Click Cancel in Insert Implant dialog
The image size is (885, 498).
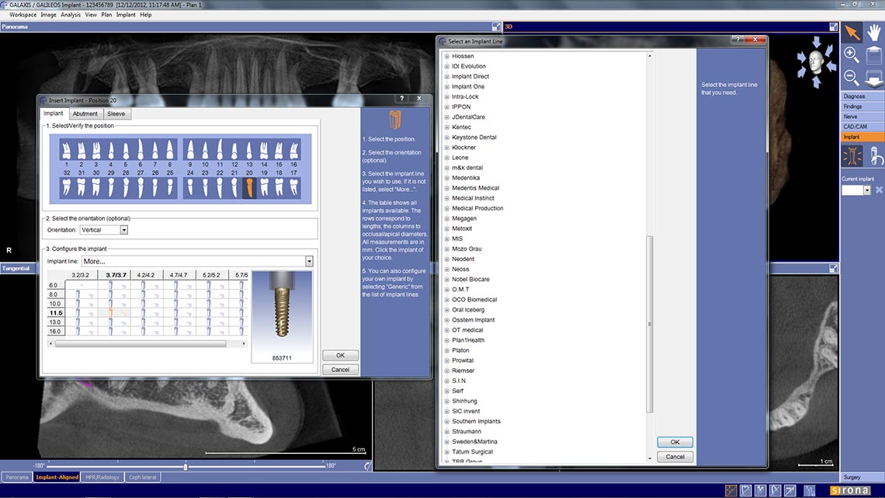pyautogui.click(x=340, y=369)
